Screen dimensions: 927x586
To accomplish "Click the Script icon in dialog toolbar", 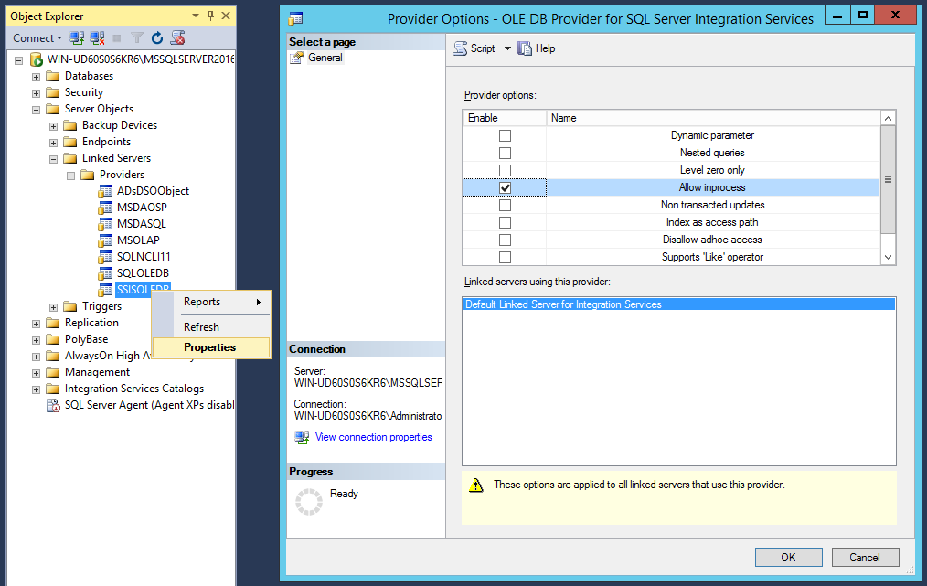I will (460, 48).
